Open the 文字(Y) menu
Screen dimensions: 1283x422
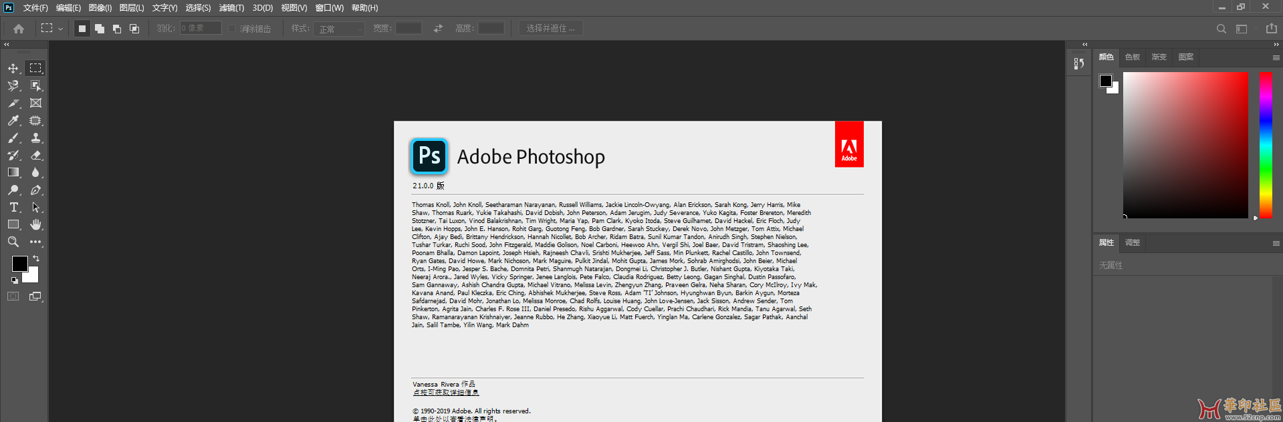164,8
